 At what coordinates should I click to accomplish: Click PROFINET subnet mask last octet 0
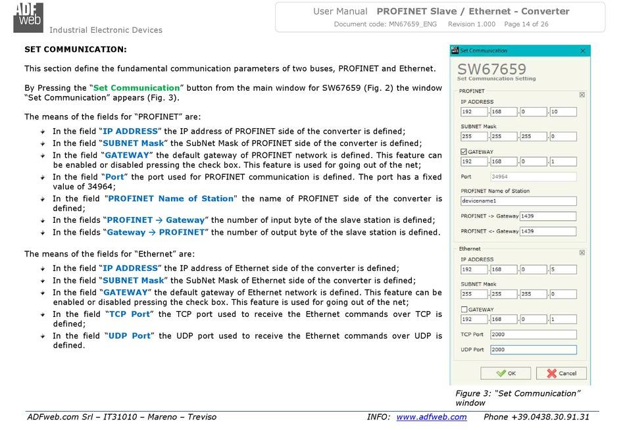(x=563, y=137)
